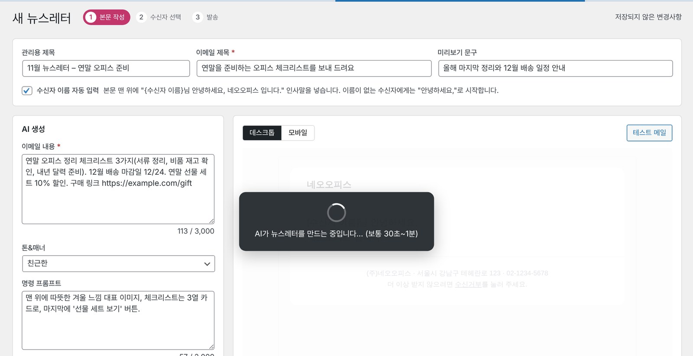Click the 명령 프롬프트 text area
This screenshot has width=693, height=356.
tap(118, 320)
